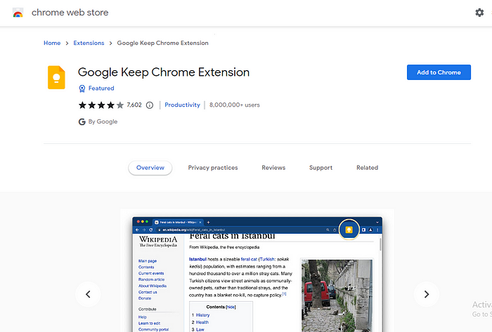The image size is (492, 332).
Task: Click the By Google publisher text
Action: tap(103, 121)
